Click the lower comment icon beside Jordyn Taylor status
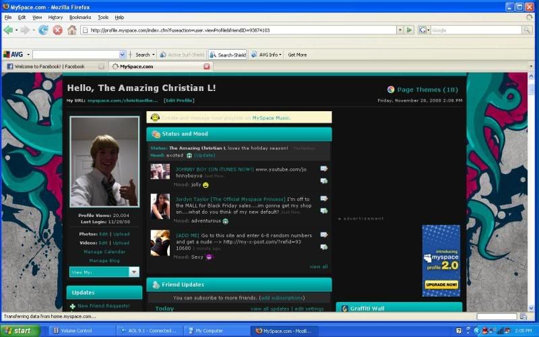Image resolution: width=539 pixels, height=337 pixels. pos(324,211)
